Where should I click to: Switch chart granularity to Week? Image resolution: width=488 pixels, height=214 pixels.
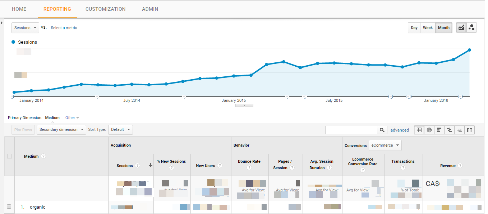[x=428, y=28]
